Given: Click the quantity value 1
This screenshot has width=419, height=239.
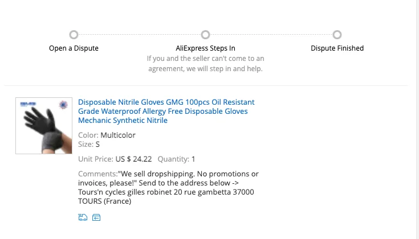Looking at the screenshot, I should click(193, 159).
